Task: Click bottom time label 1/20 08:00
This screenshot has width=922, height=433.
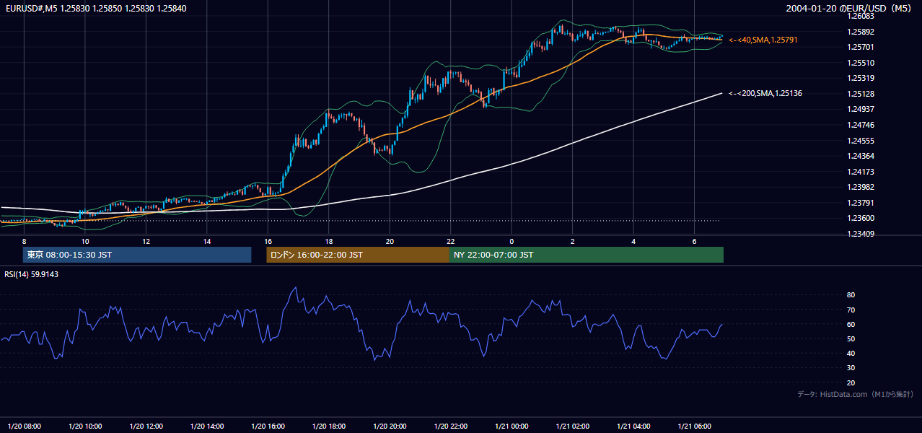Action: pyautogui.click(x=24, y=427)
